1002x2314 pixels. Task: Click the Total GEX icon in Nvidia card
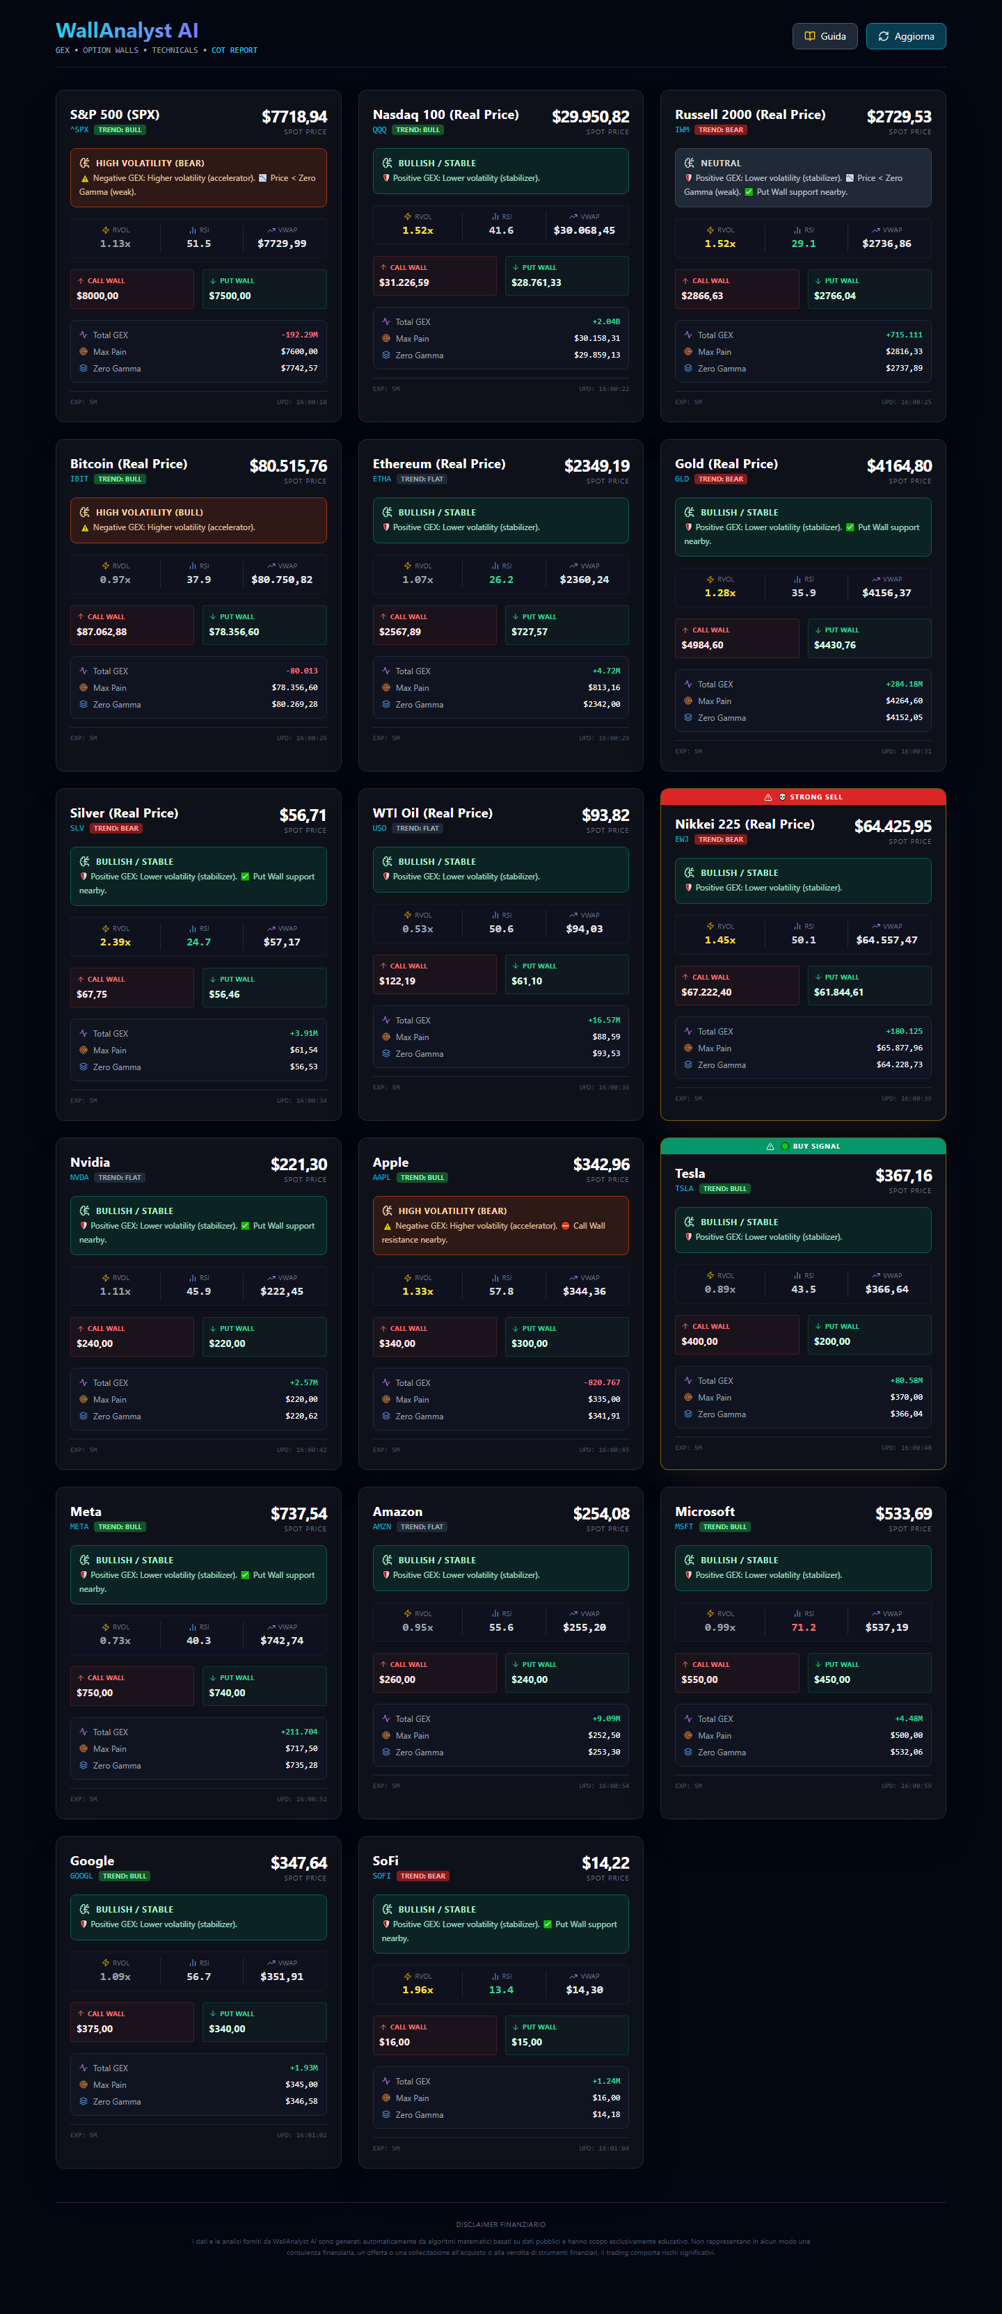tap(83, 1382)
